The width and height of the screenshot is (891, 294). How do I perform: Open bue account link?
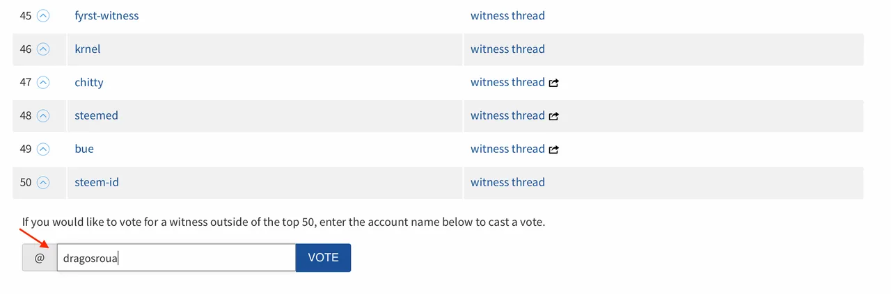[x=84, y=149]
